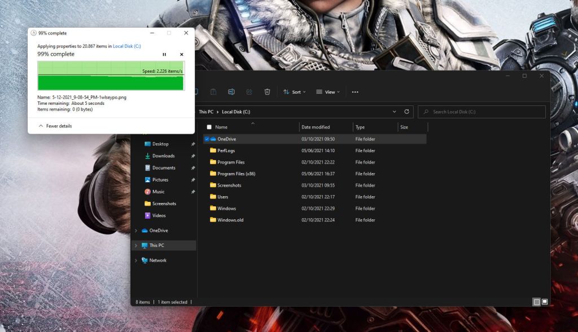Click the Share icon in the toolbar
The height and width of the screenshot is (332, 578).
[249, 92]
